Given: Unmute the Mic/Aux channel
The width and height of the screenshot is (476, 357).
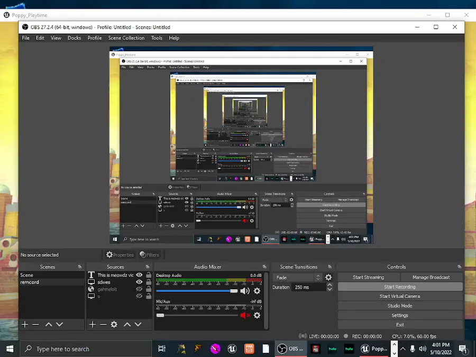Looking at the screenshot, I should coord(245,315).
